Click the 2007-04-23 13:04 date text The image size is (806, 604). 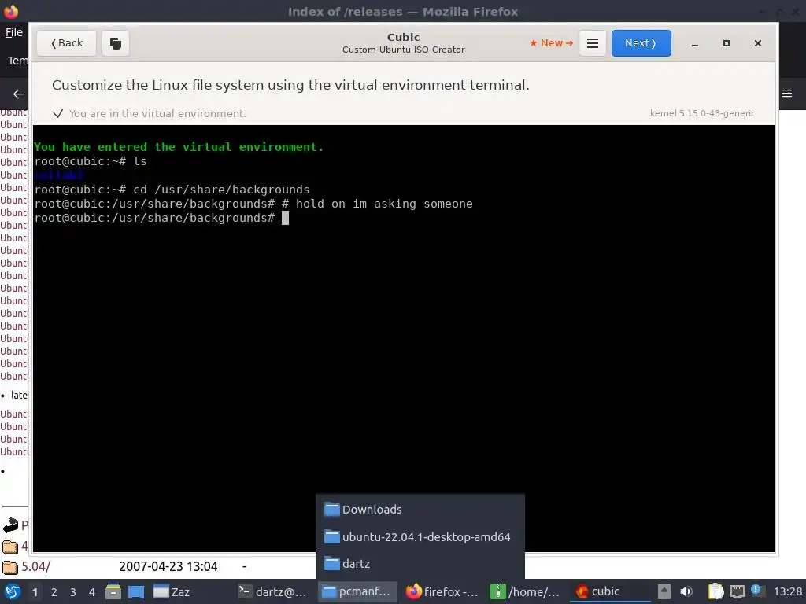point(168,566)
